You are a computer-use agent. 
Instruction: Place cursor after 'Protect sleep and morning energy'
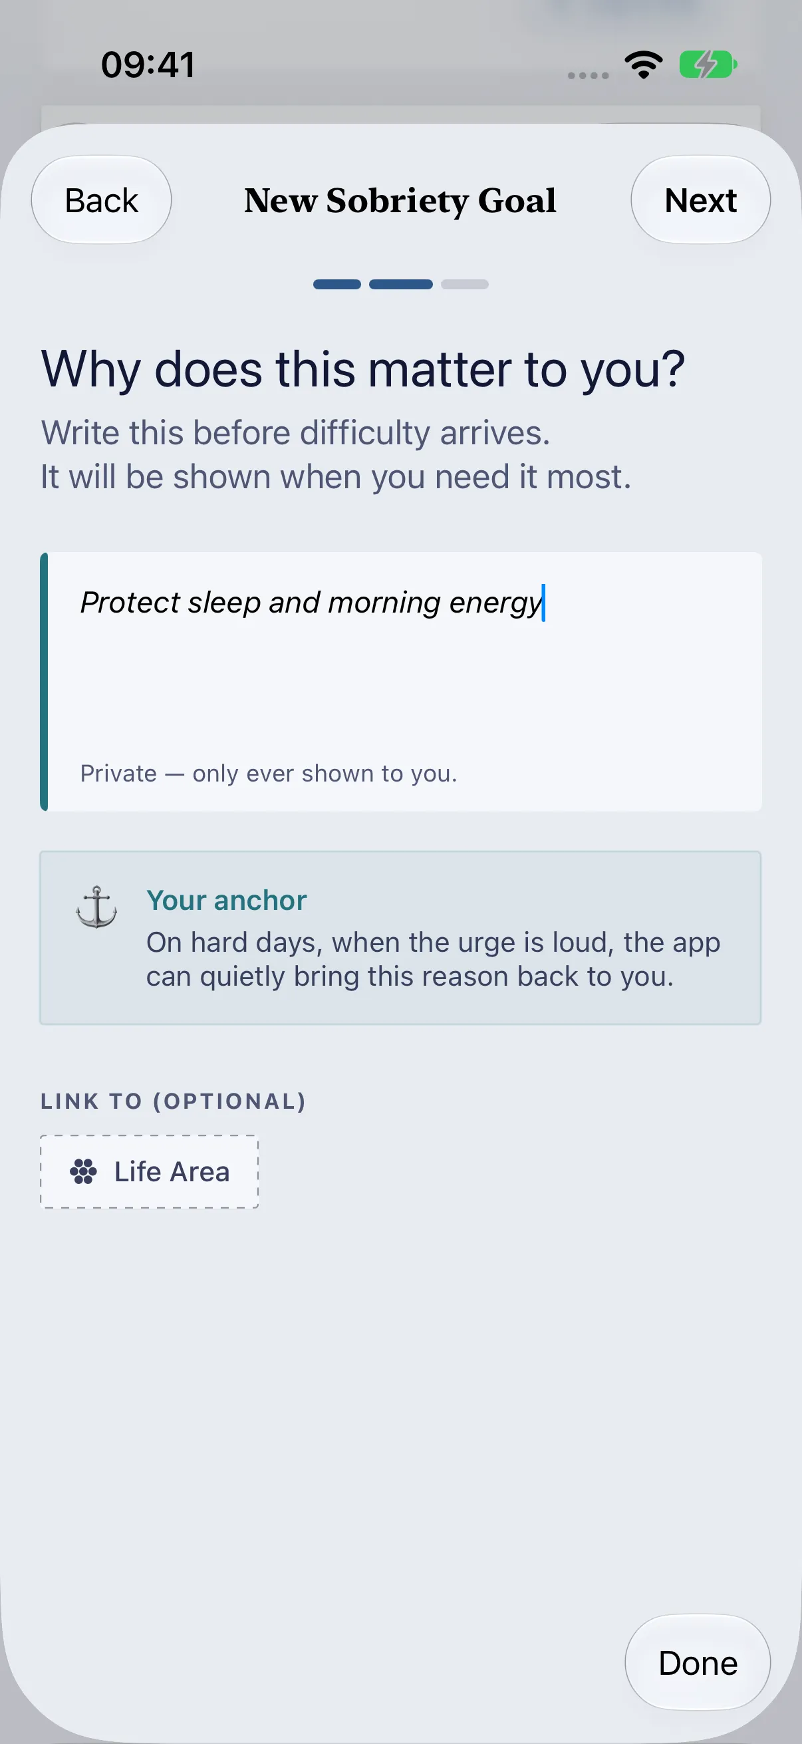pos(544,603)
